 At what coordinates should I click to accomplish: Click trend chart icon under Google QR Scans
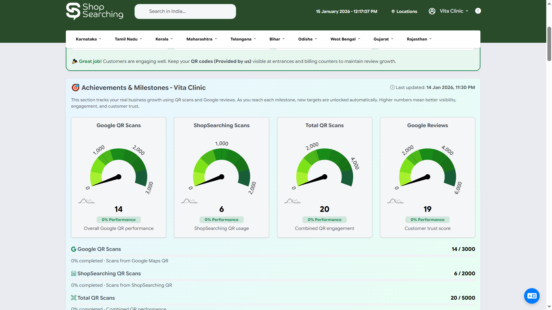click(86, 201)
